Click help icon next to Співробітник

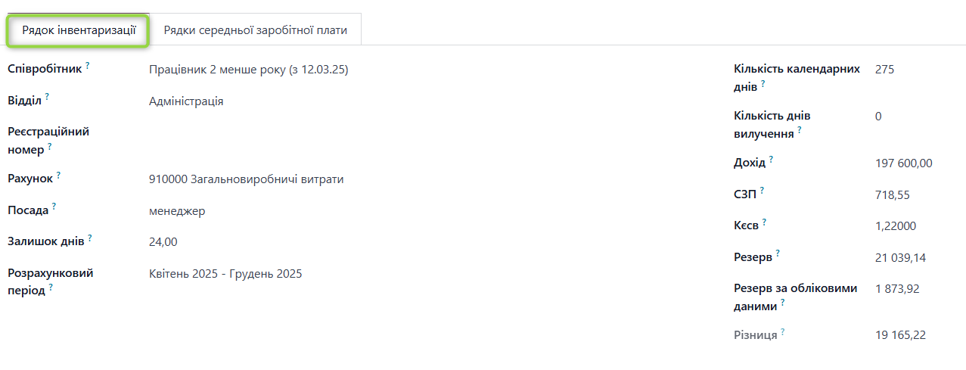pyautogui.click(x=88, y=66)
